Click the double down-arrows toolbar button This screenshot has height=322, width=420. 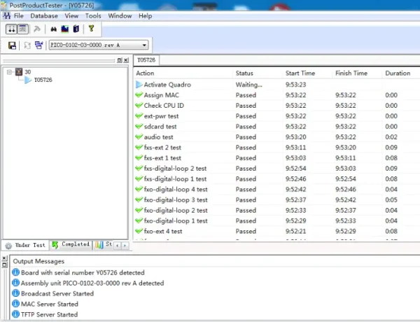[x=11, y=29]
